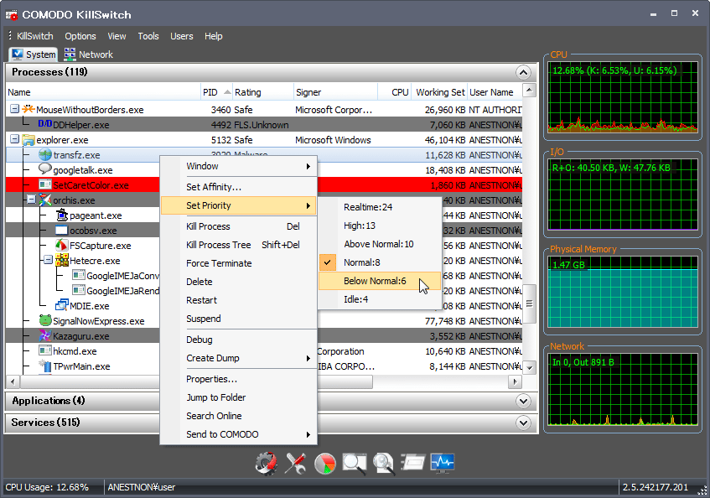
Task: Open the Window submenu
Action: coord(238,166)
